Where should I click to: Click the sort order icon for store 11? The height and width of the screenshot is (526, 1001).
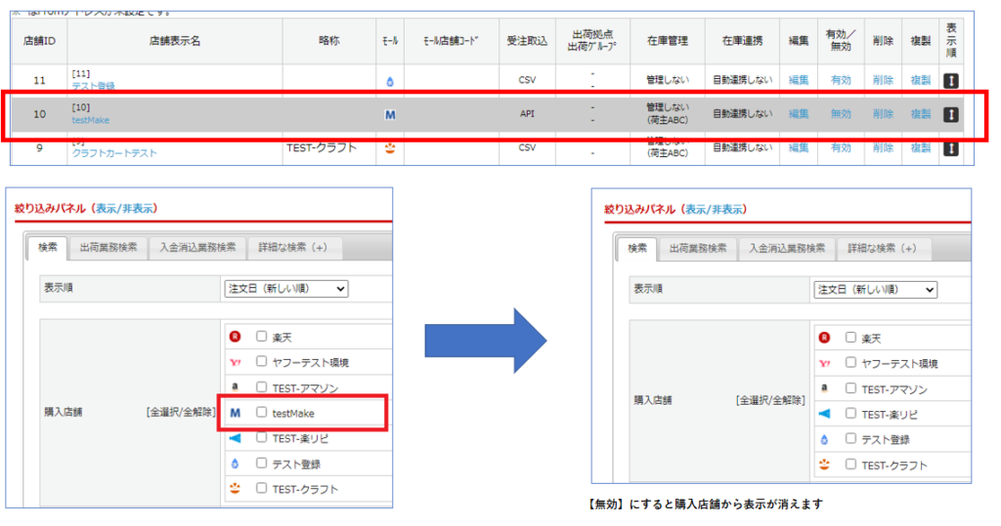(x=951, y=80)
